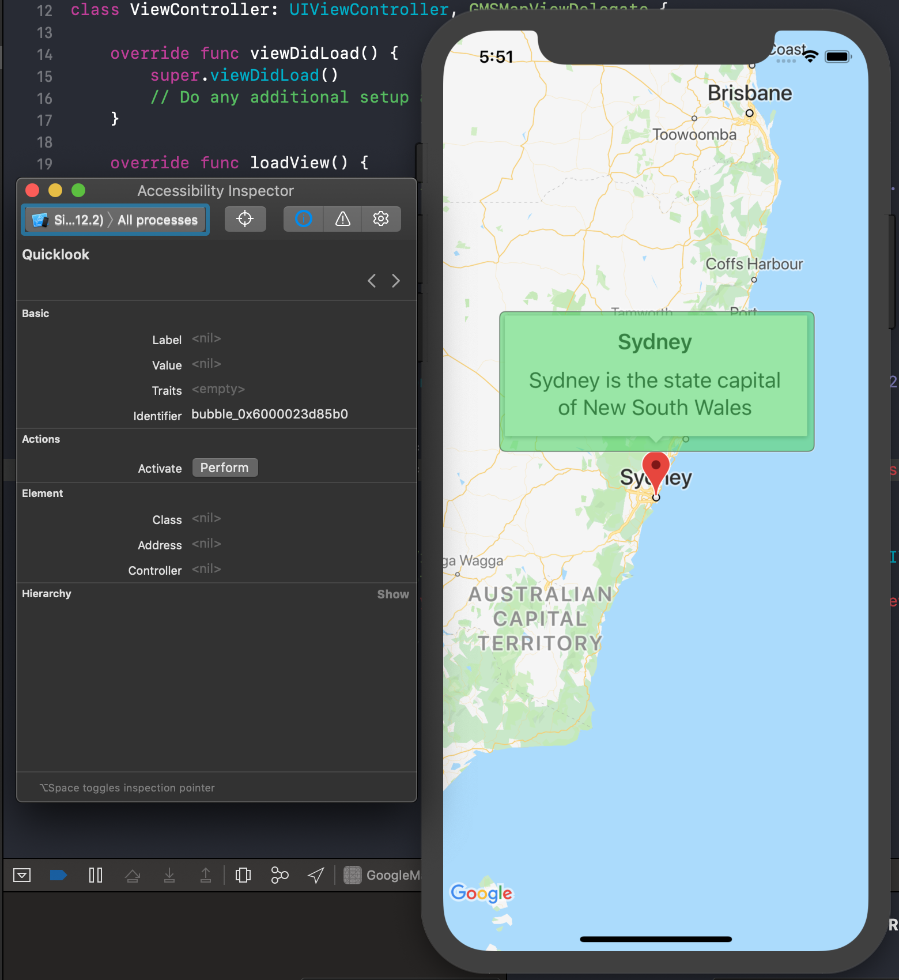This screenshot has width=899, height=980.
Task: Show the Hierarchy section
Action: [x=392, y=594]
